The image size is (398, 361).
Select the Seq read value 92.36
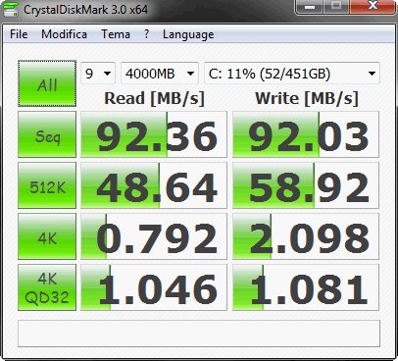(x=154, y=134)
